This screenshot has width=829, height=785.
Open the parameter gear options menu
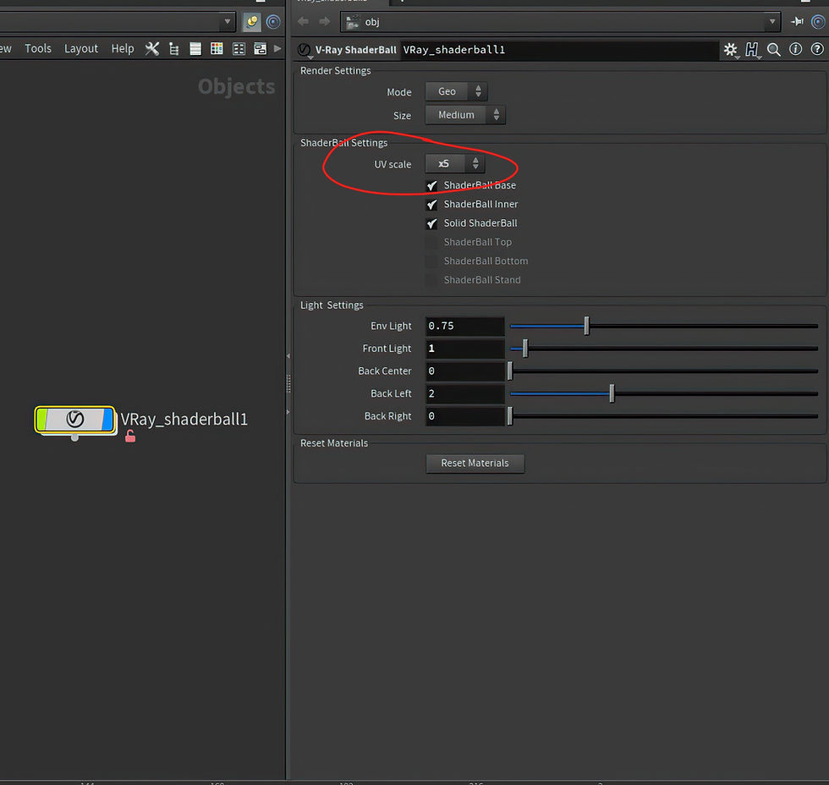click(731, 50)
